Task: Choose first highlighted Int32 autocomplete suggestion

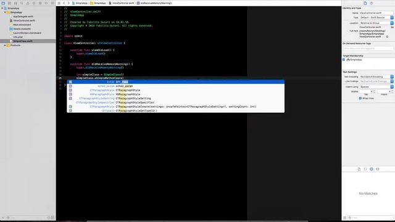Action: [175, 82]
